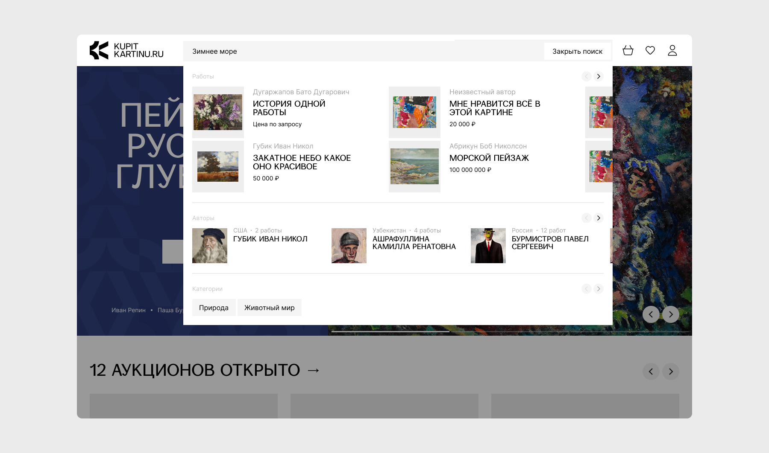Open author Ашрафуллина Камилла Ренатовна
The height and width of the screenshot is (453, 769).
(x=414, y=243)
